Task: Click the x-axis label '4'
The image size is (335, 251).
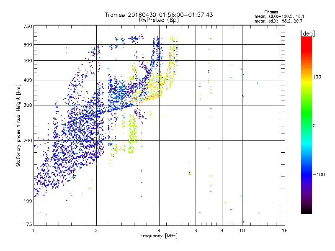Action: pyautogui.click(x=159, y=231)
